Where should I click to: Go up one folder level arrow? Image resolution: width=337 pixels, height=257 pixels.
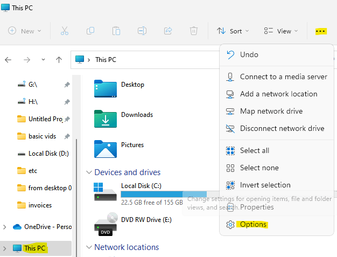(x=59, y=59)
